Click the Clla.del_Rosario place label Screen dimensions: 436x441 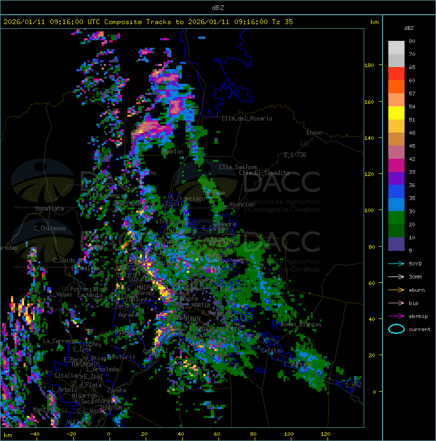coord(247,118)
